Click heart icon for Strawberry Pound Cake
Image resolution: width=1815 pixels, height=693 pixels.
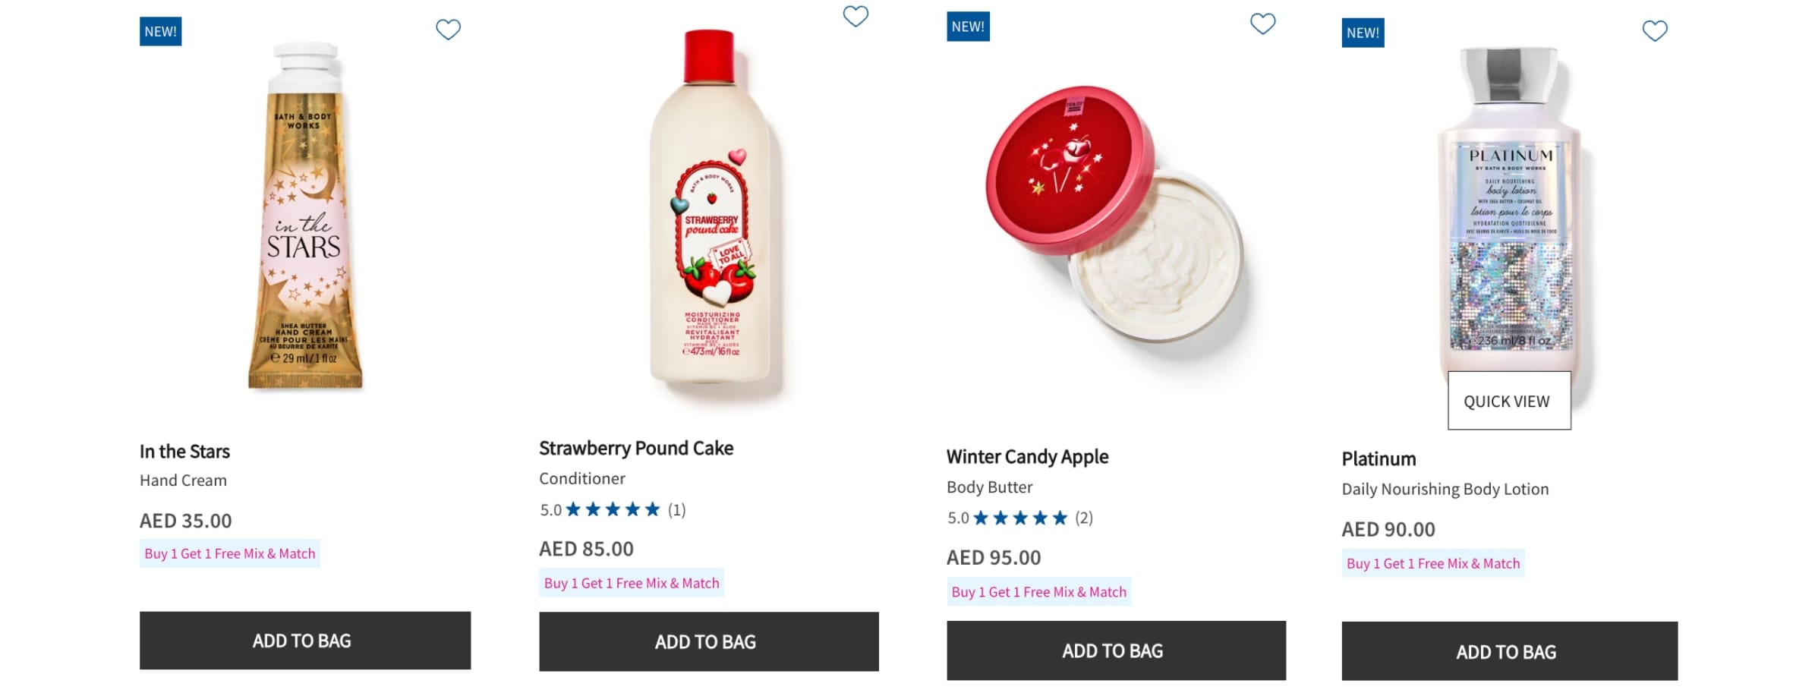click(x=856, y=16)
